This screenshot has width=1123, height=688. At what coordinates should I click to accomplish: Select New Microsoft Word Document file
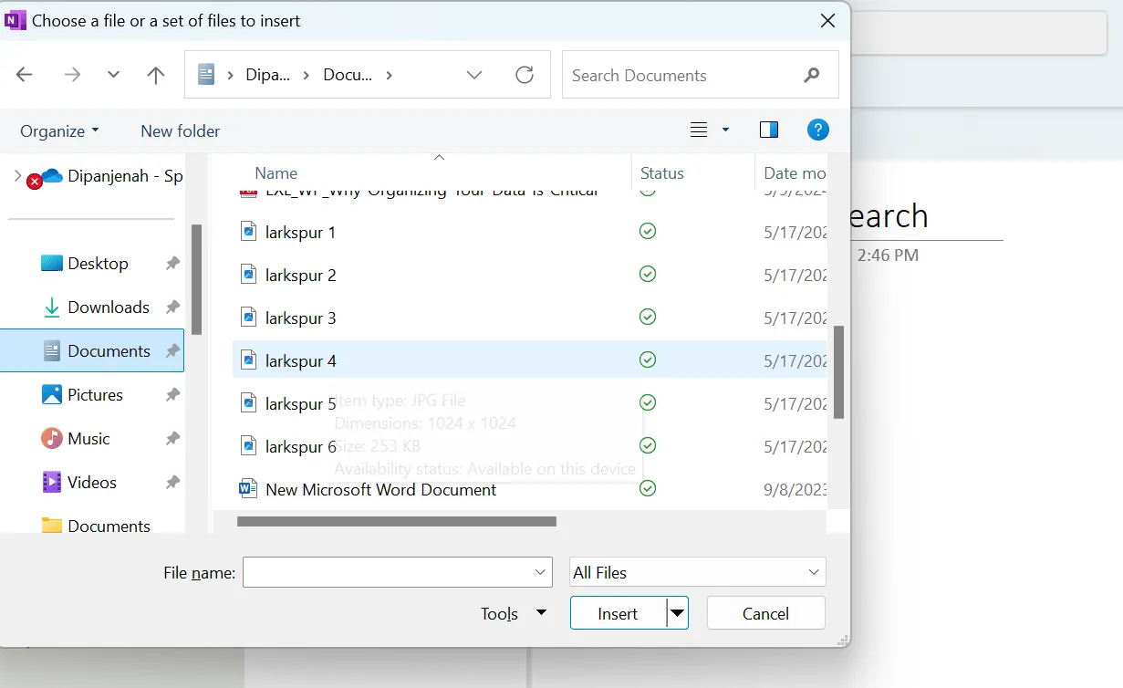(x=529, y=489)
